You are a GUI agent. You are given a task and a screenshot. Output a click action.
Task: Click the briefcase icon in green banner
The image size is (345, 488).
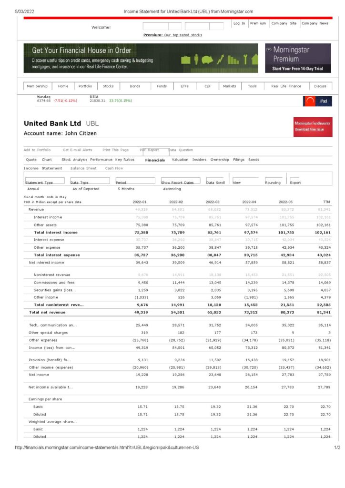tap(186, 60)
